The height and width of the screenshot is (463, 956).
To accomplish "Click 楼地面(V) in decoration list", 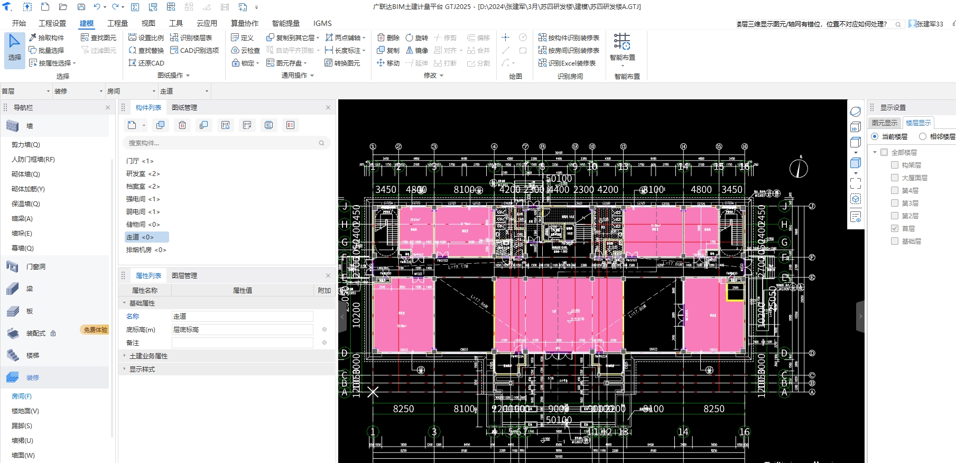I will (25, 411).
